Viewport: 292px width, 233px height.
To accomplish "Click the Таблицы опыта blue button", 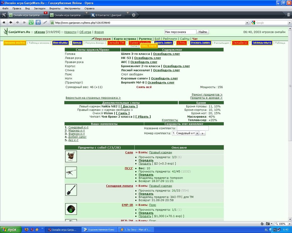I will 262,43.
